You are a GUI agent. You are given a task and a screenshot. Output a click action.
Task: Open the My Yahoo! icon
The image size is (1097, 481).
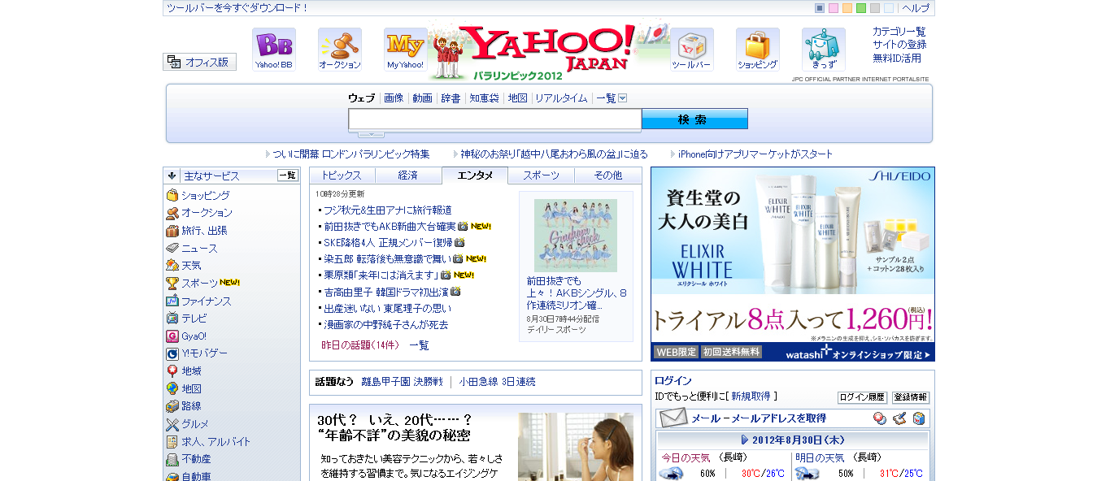[405, 50]
